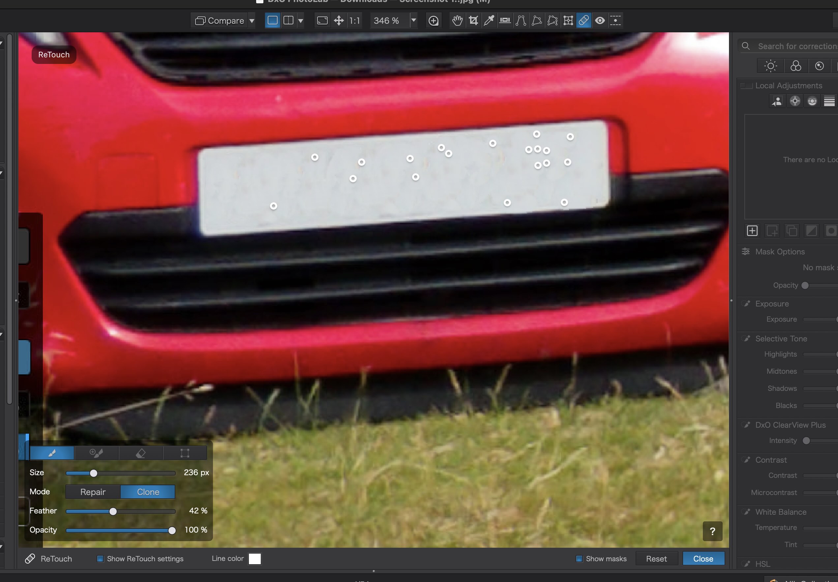Viewport: 838px width, 582px height.
Task: Open the ReTouch help question button
Action: 712,531
